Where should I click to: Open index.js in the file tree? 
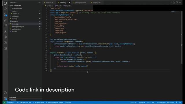(x=14, y=19)
